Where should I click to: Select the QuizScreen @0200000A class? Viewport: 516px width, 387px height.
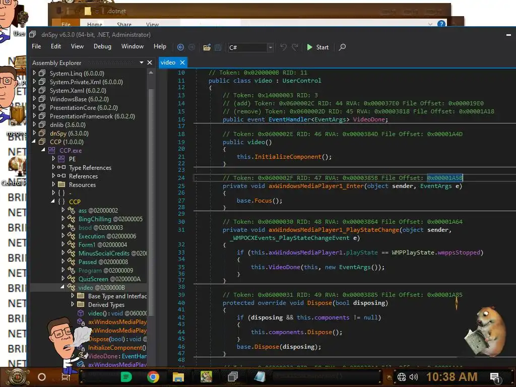point(109,279)
